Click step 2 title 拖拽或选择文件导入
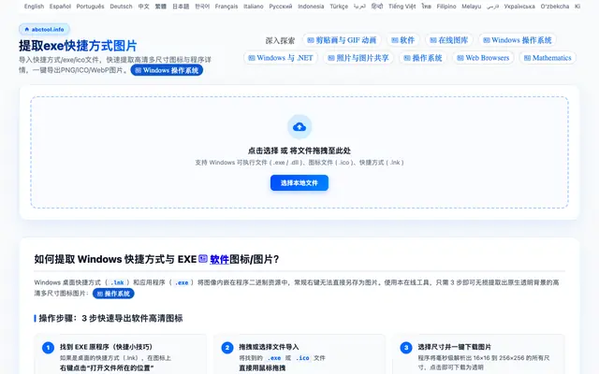 [269, 347]
